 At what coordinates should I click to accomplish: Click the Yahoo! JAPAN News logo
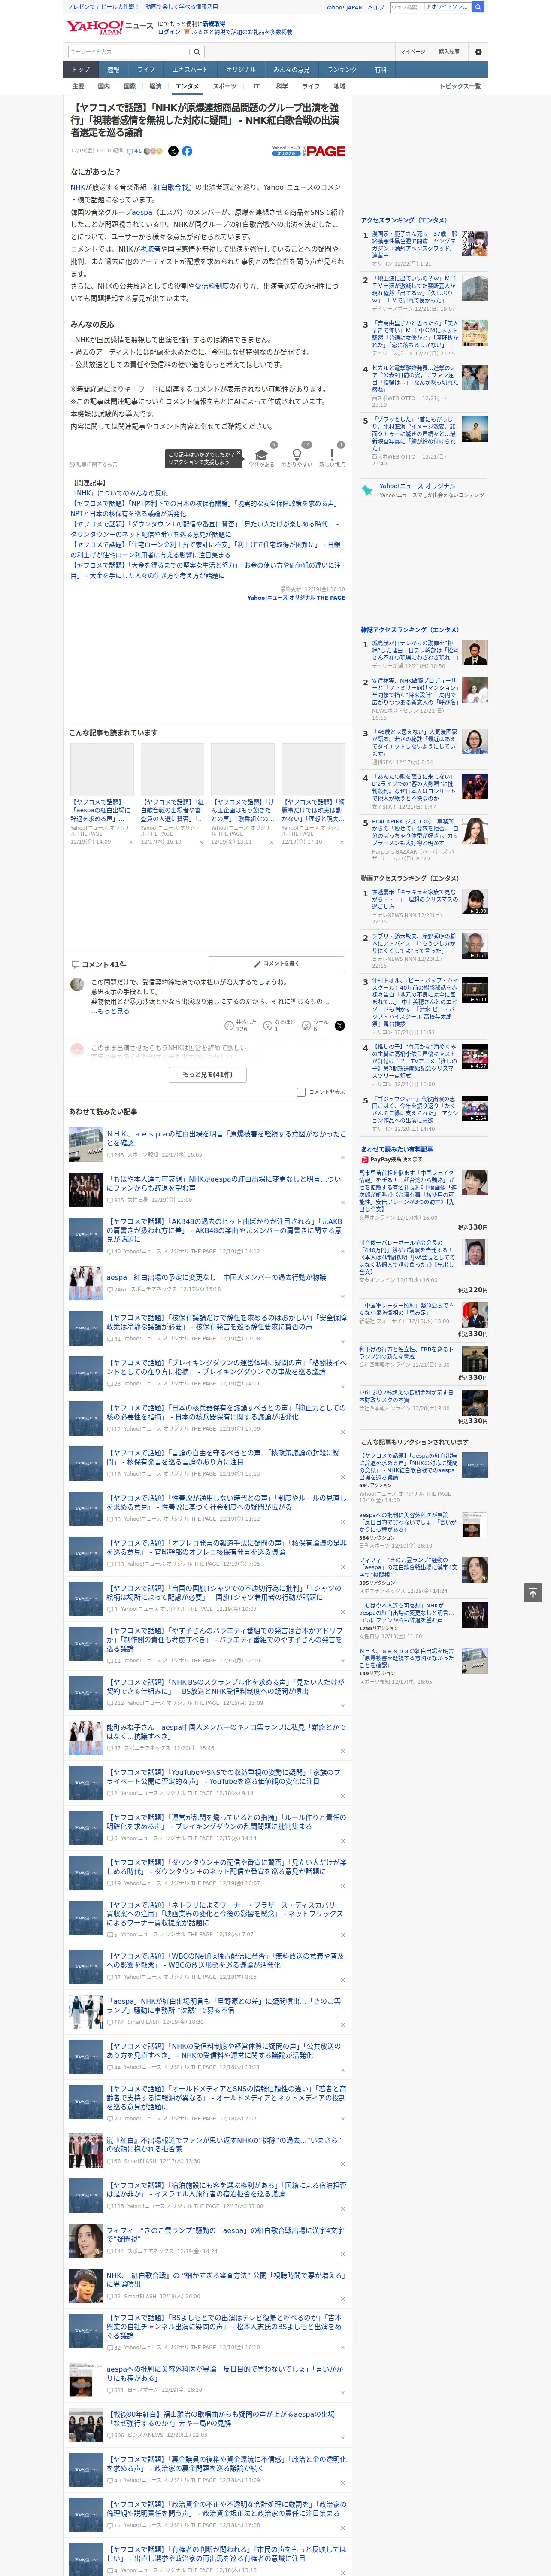(x=110, y=27)
